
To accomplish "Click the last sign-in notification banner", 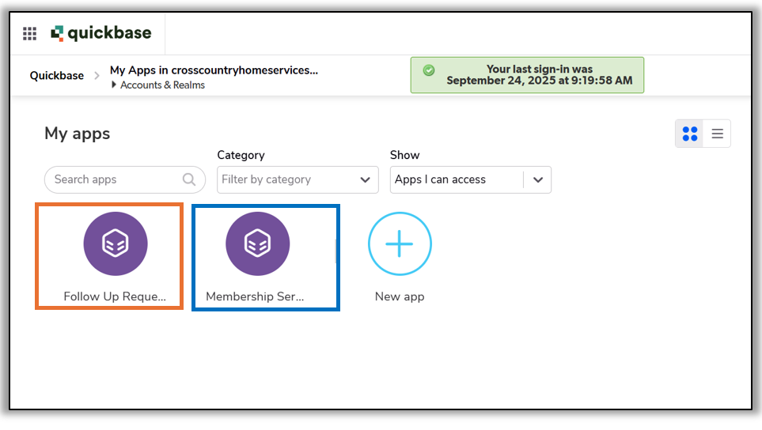I will tap(538, 75).
